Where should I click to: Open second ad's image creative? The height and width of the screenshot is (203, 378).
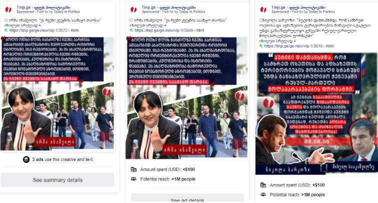pyautogui.click(x=187, y=97)
